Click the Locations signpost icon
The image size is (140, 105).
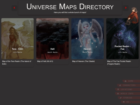118,89
